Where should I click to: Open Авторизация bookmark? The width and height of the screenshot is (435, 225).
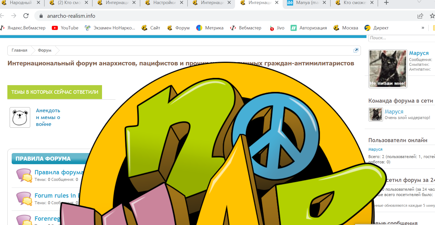click(x=309, y=28)
